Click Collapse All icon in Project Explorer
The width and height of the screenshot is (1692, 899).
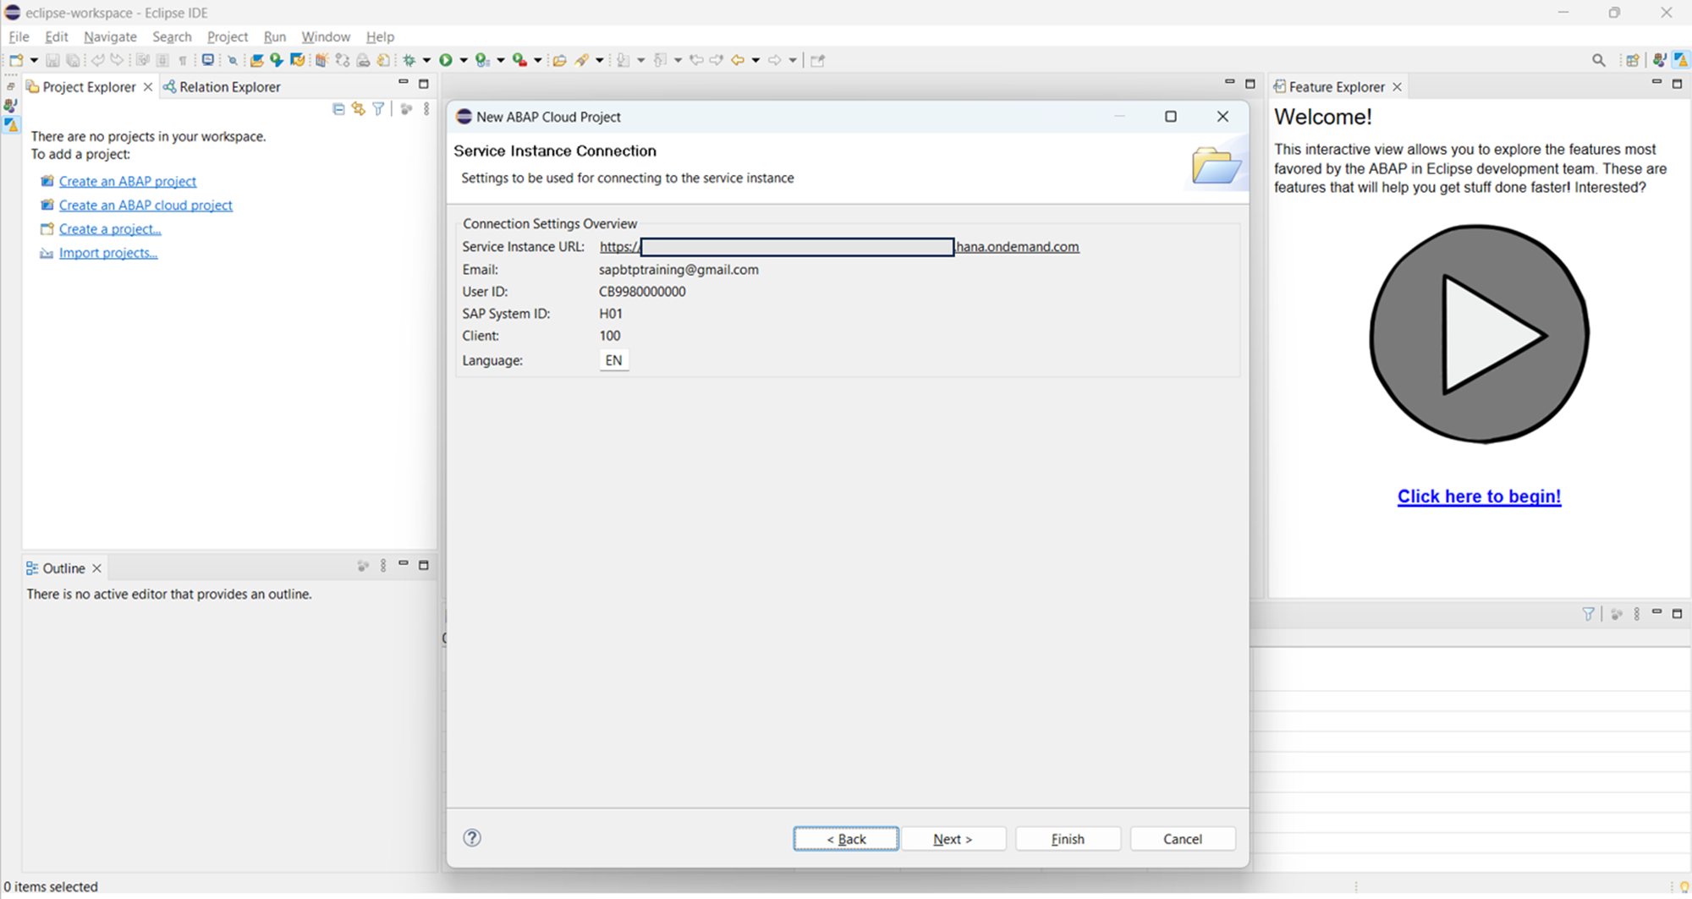click(x=338, y=109)
